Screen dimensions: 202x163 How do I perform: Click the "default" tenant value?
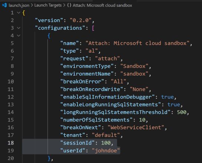tap(106, 135)
